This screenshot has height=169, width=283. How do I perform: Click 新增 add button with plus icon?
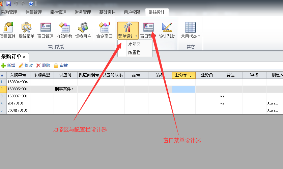point(8,66)
